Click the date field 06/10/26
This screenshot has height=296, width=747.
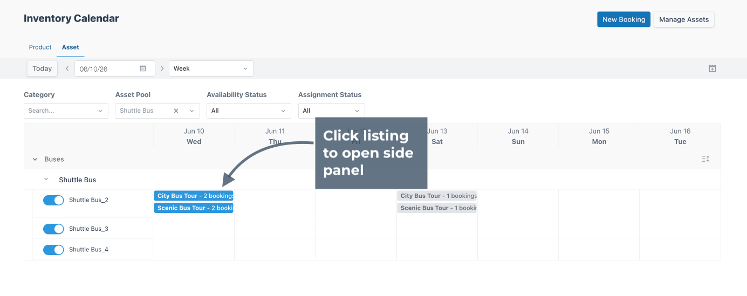(114, 68)
